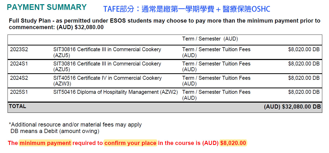This screenshot has height=153, width=329.
Task: Click the highlighted "minimum payment" text
Action: (x=45, y=143)
